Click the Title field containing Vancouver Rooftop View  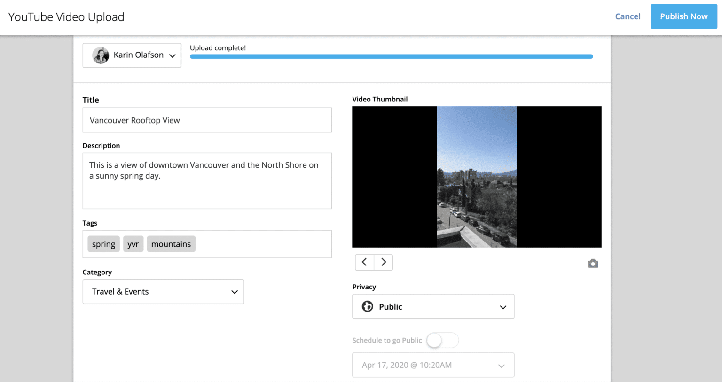pyautogui.click(x=207, y=120)
